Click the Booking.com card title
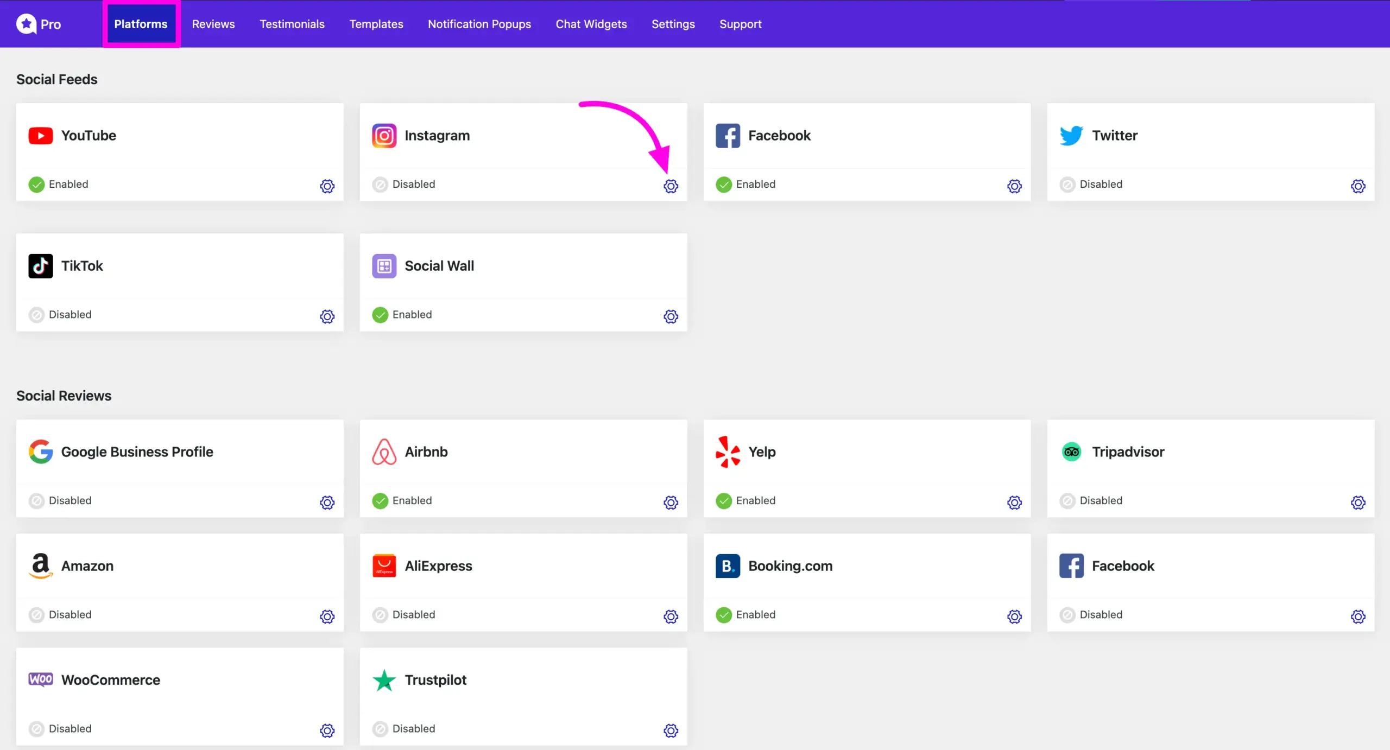The height and width of the screenshot is (750, 1390). [791, 565]
